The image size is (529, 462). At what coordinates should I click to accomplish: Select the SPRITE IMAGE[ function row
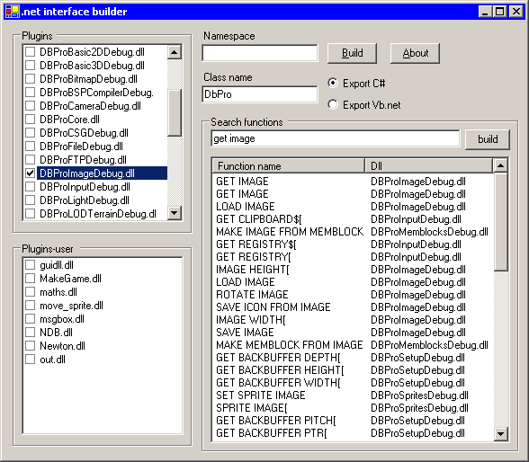tap(354, 408)
